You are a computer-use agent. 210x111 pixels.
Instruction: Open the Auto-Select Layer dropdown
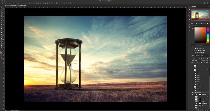[x=14, y=3]
